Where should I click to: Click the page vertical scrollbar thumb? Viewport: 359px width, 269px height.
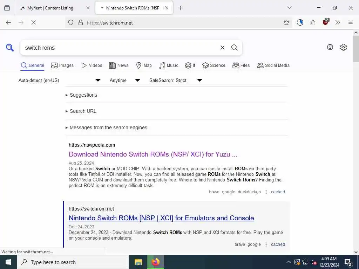click(x=356, y=49)
